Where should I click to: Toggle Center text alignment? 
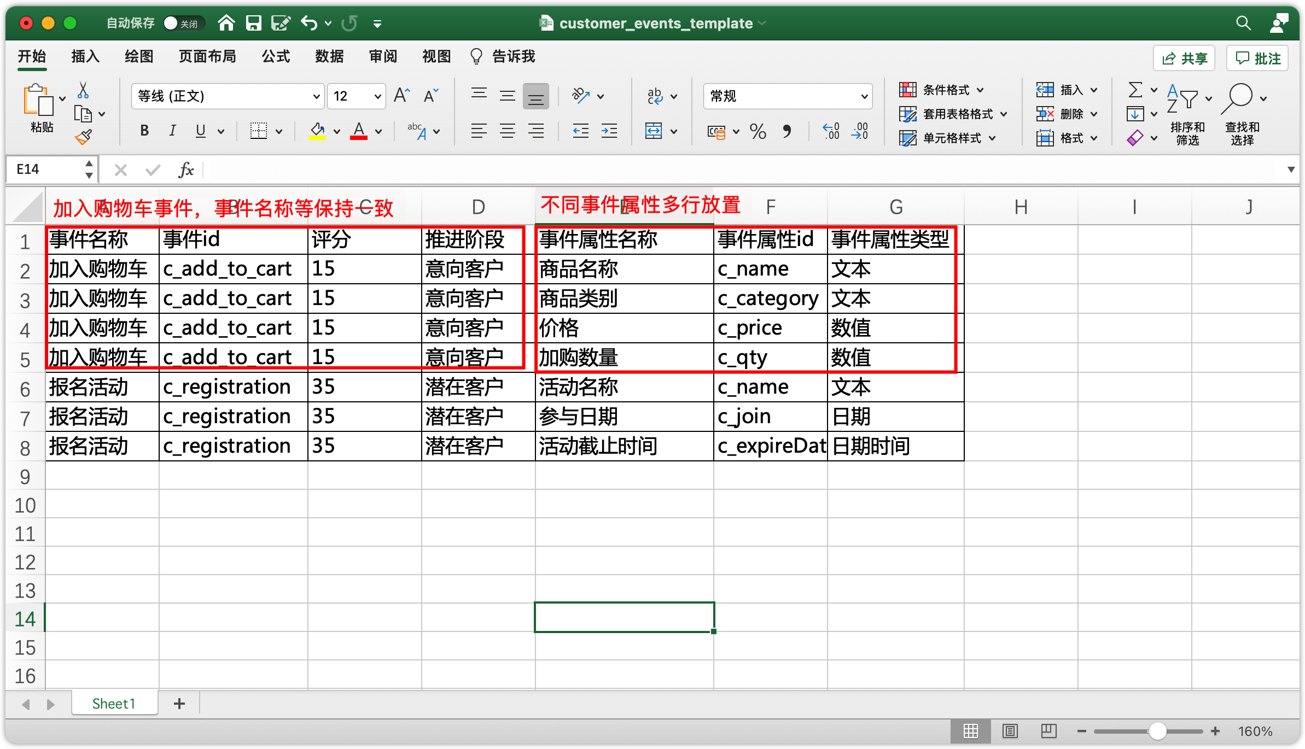pyautogui.click(x=508, y=131)
